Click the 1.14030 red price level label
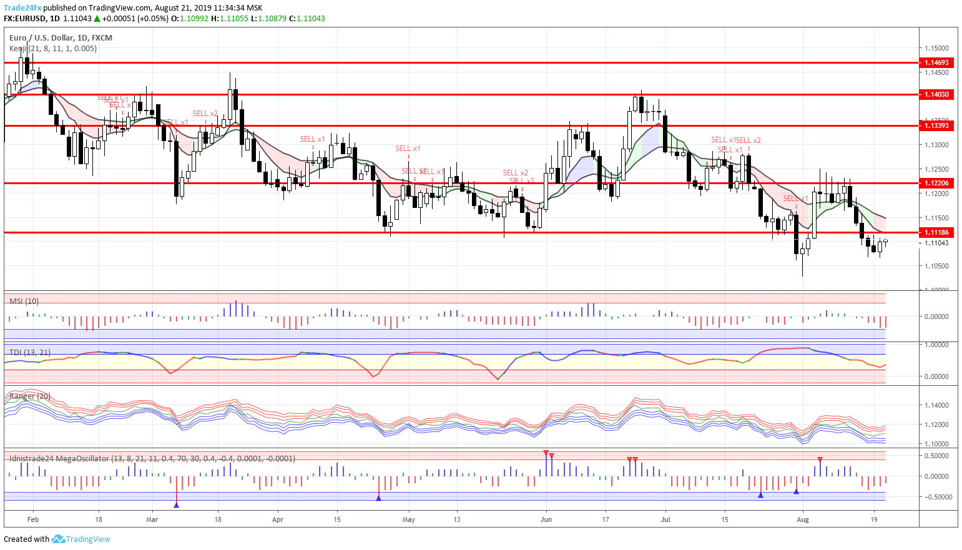Screen dimensions: 962x550 coord(936,94)
